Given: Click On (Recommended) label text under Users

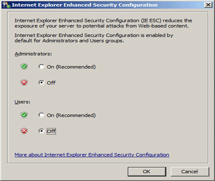Looking at the screenshot, I should pyautogui.click(x=71, y=115).
